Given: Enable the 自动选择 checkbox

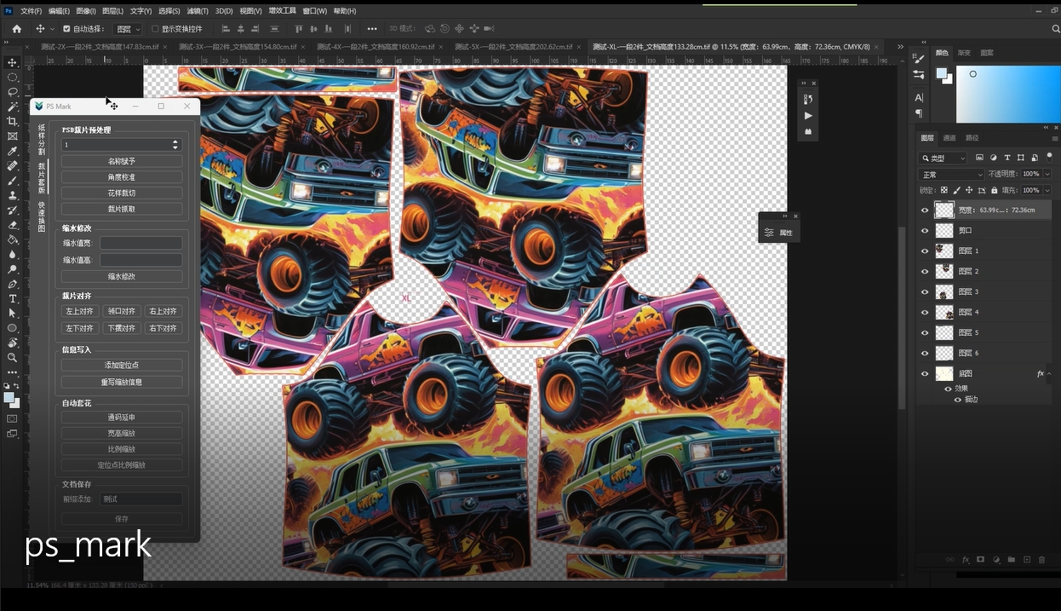Looking at the screenshot, I should pos(67,29).
